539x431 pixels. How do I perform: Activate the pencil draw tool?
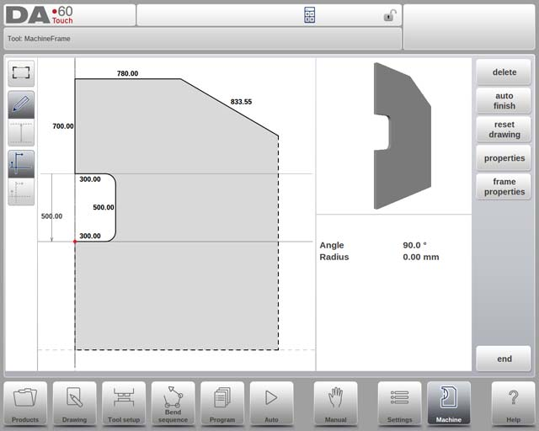[21, 104]
